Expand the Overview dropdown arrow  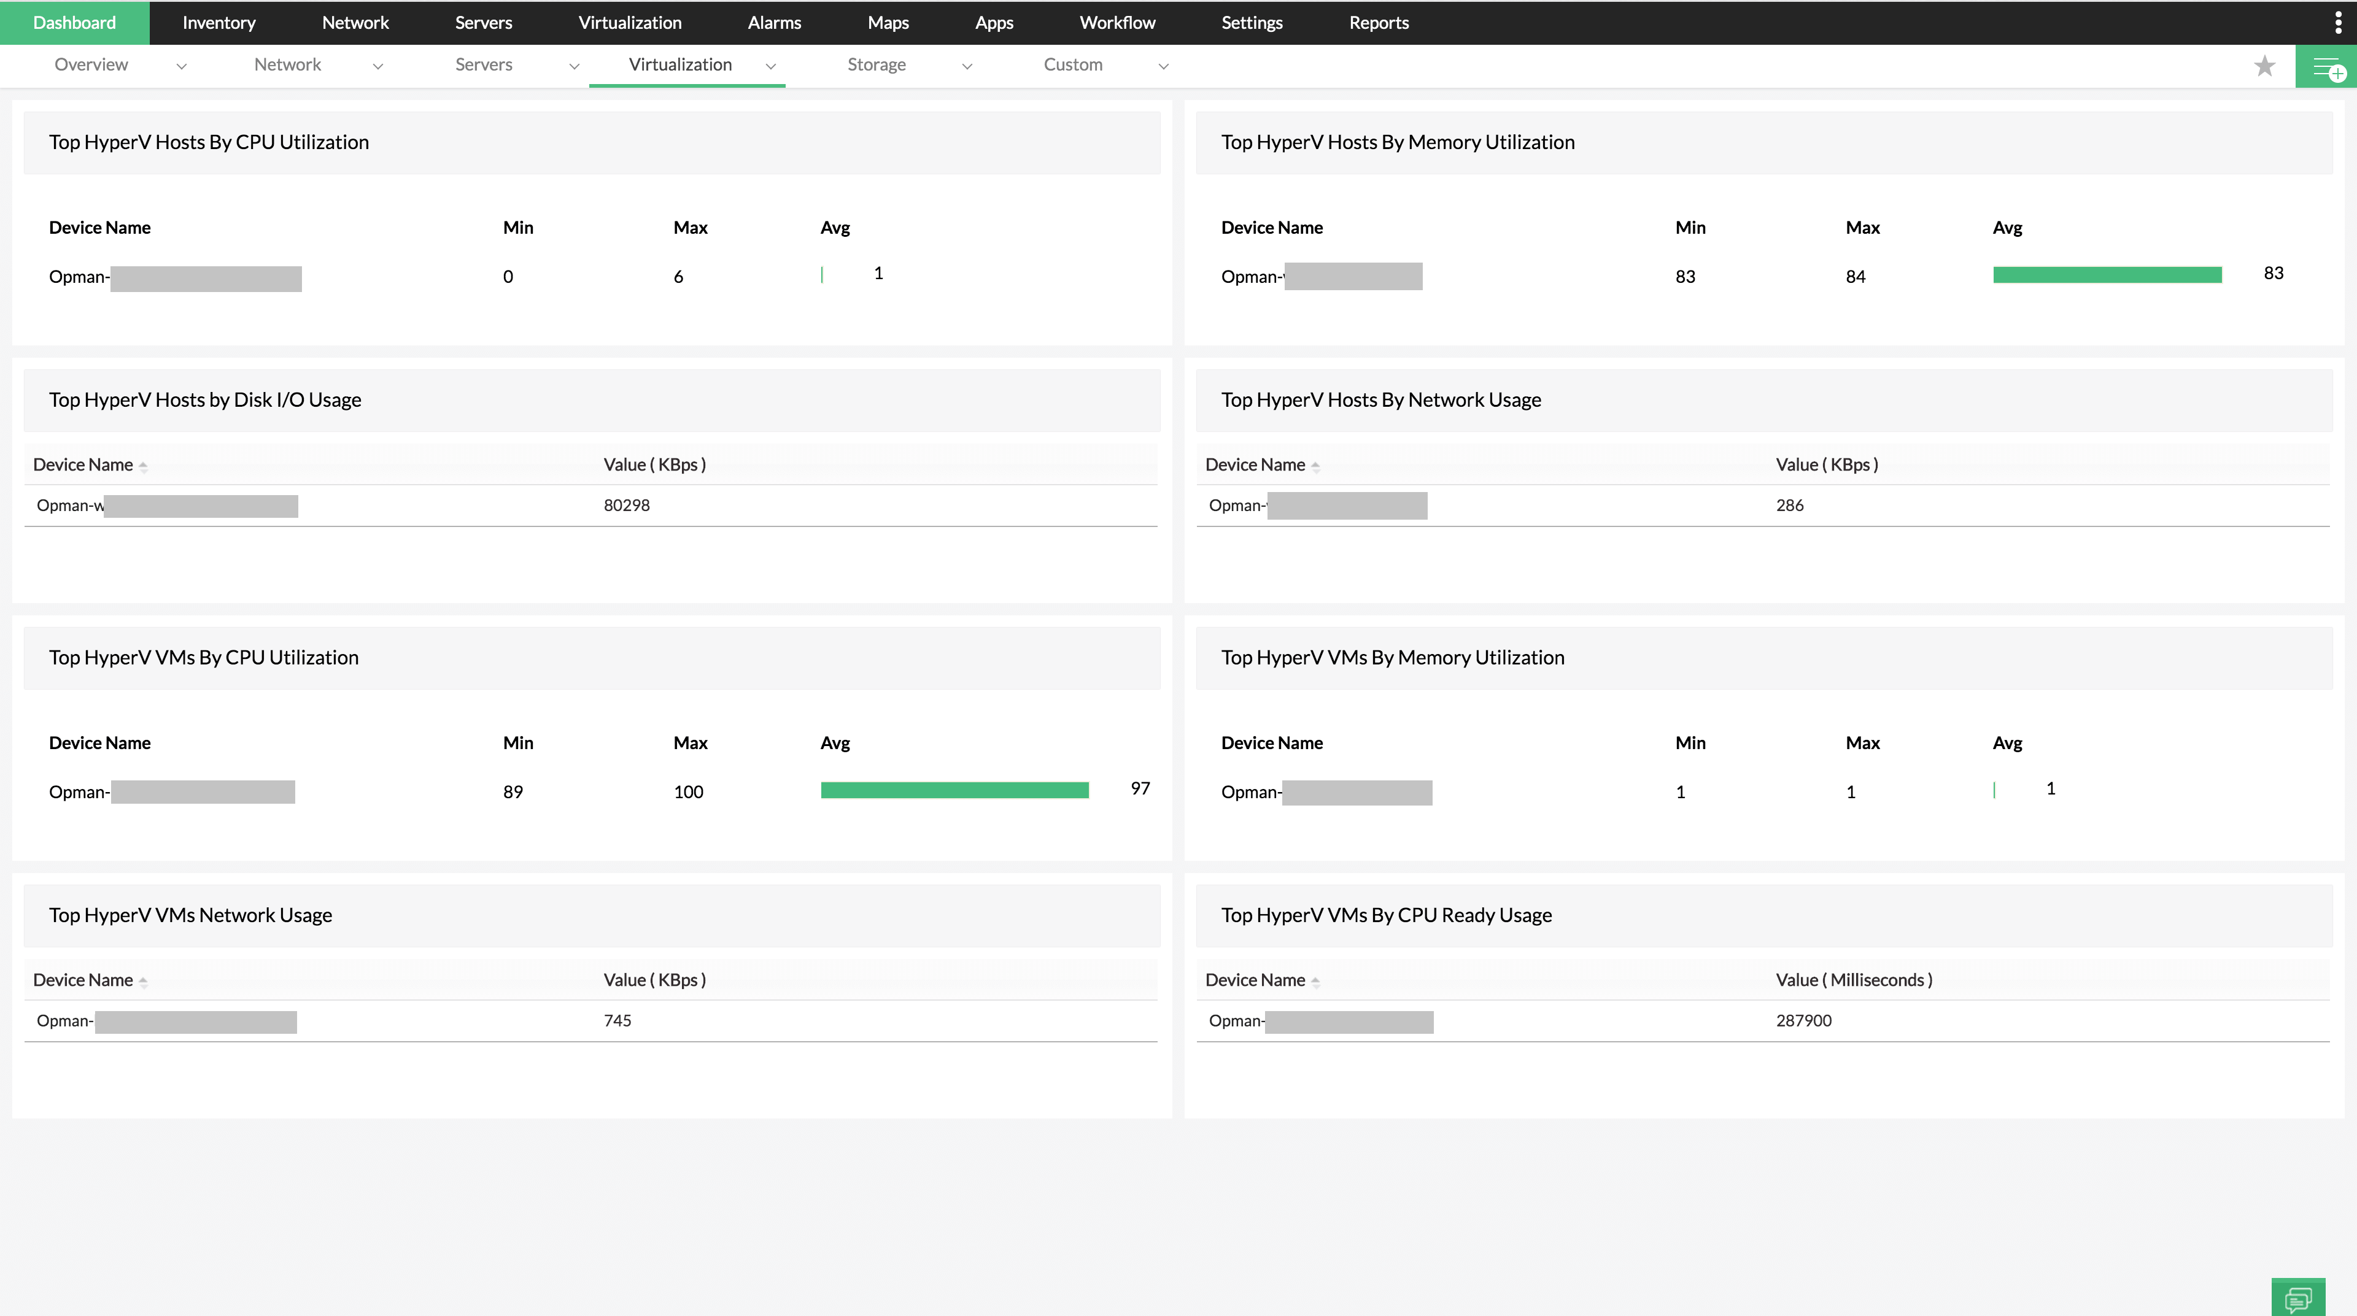tap(181, 66)
